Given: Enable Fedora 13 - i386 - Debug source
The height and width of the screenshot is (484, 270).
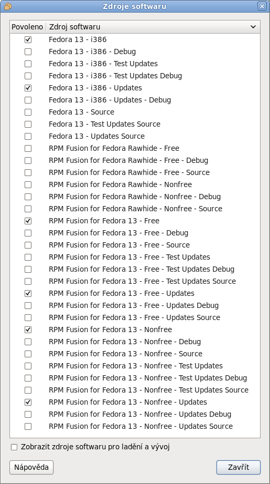Looking at the screenshot, I should (x=28, y=52).
